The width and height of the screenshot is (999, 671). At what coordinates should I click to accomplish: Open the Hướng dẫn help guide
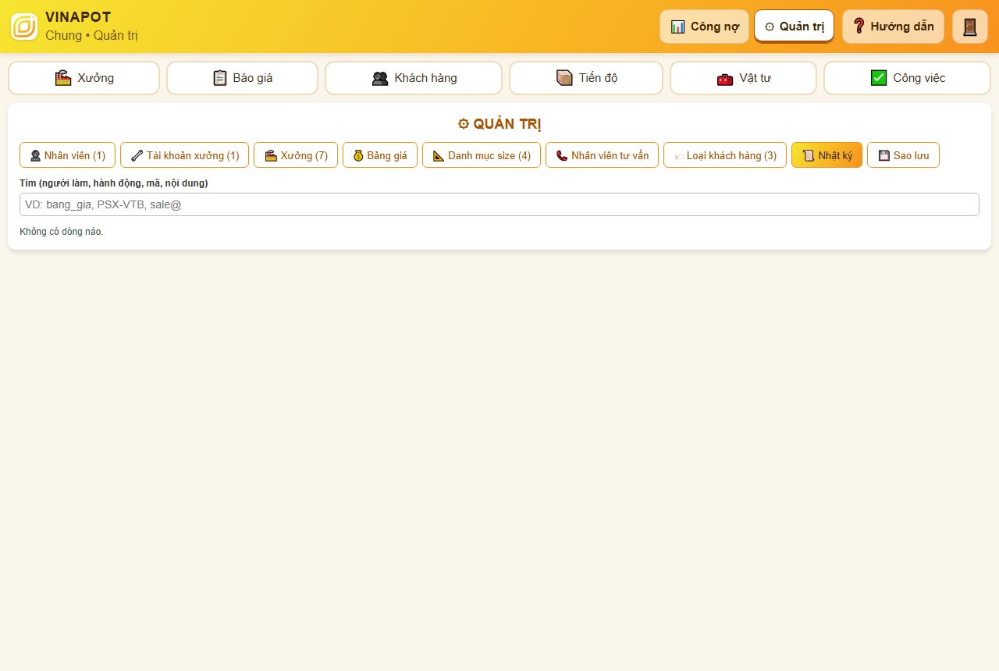pos(893,27)
